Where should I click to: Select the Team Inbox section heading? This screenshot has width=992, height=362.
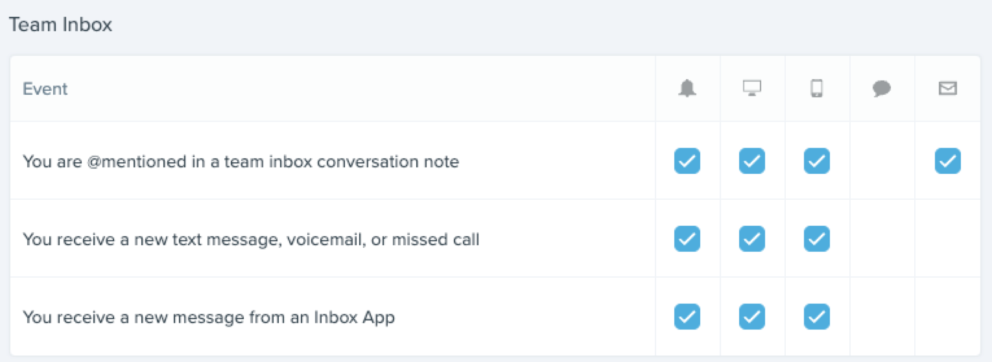pyautogui.click(x=60, y=25)
